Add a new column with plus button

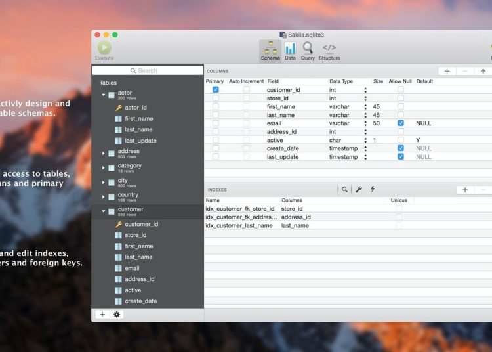click(447, 70)
